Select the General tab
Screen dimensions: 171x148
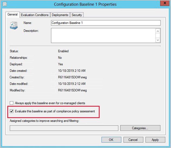[12, 15]
